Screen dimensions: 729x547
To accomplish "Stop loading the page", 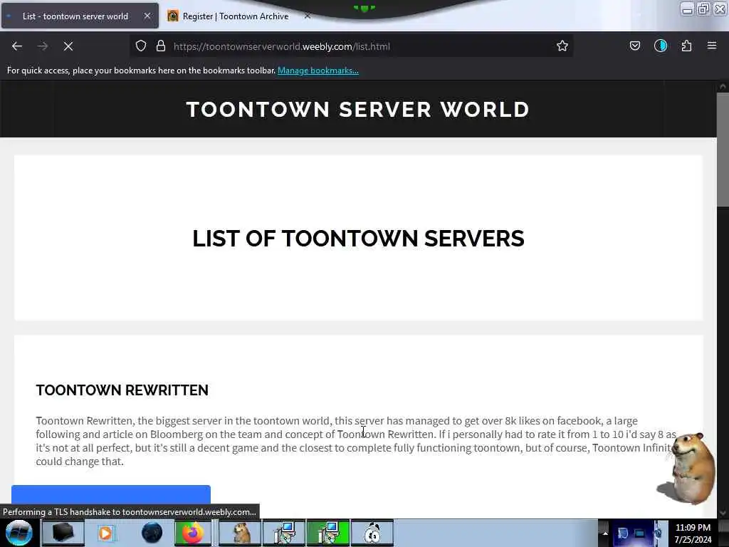I will 68,46.
